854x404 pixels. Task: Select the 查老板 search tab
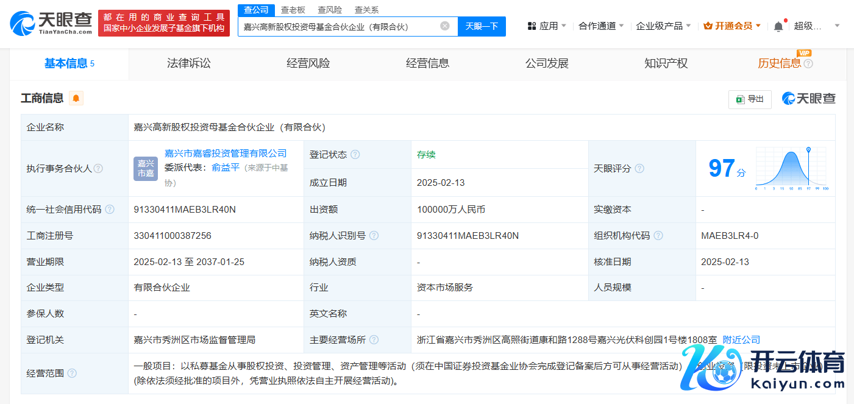point(293,10)
